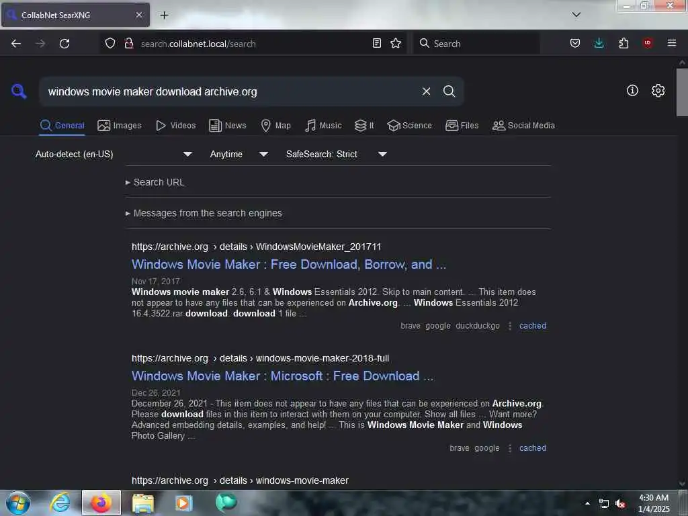Click the muted volume tray icon

[620, 503]
